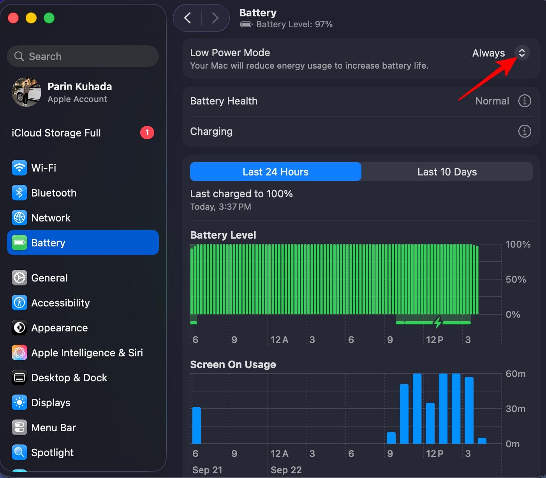Click the green zoom window button
Screen dimensions: 546x478
tap(49, 18)
